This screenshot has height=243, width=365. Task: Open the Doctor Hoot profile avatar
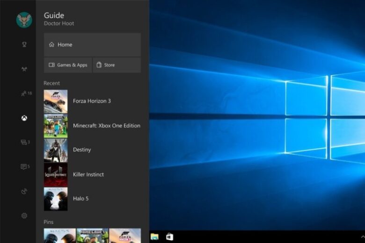24,20
